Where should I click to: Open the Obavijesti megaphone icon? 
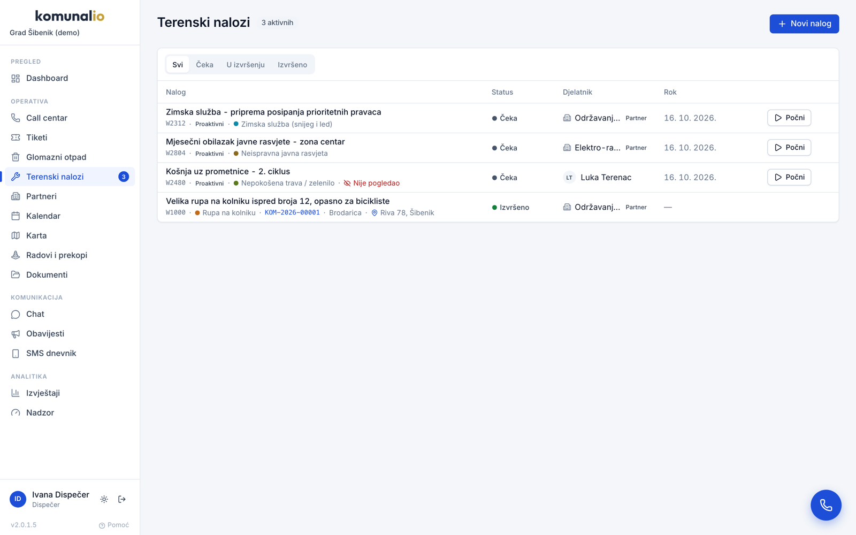(16, 334)
